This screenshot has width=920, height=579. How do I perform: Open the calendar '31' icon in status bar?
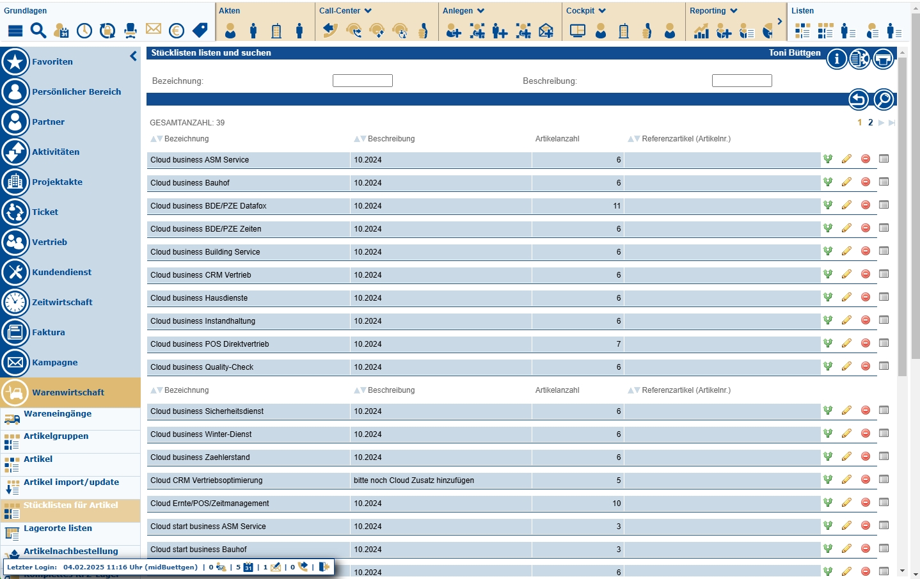point(249,567)
